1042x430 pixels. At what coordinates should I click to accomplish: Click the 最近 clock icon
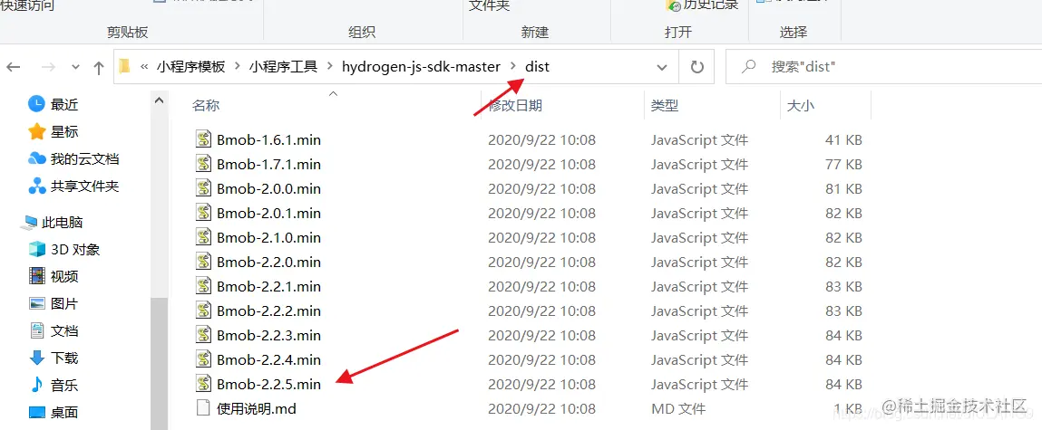pyautogui.click(x=36, y=104)
